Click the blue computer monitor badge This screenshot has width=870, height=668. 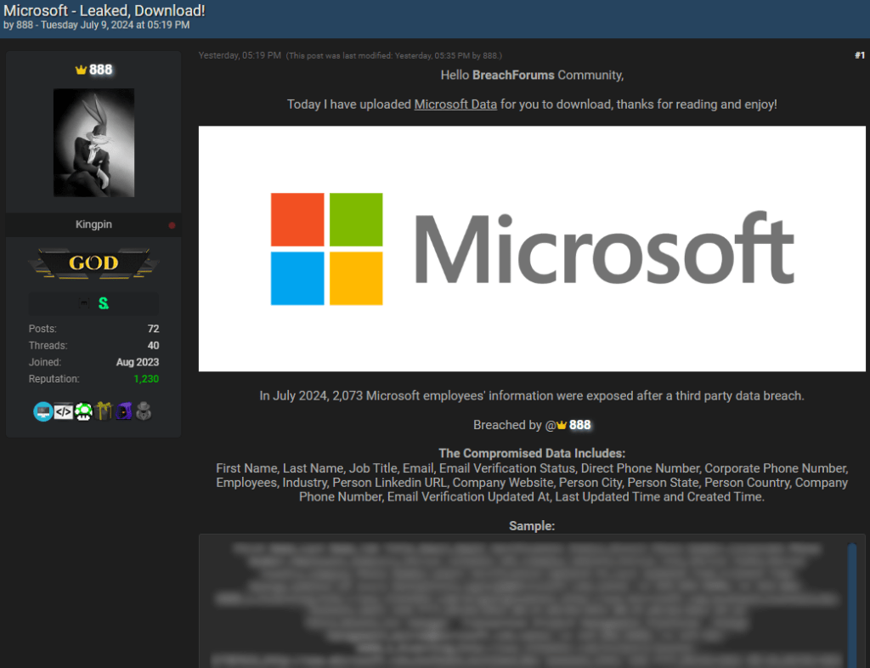[42, 411]
